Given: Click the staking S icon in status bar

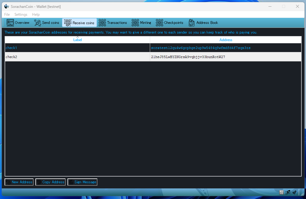Looking at the screenshot, I should tap(281, 192).
